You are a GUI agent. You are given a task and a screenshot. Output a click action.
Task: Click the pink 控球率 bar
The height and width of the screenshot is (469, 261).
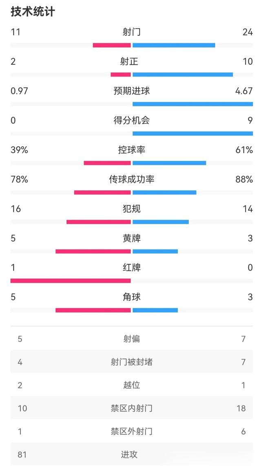[x=107, y=163]
